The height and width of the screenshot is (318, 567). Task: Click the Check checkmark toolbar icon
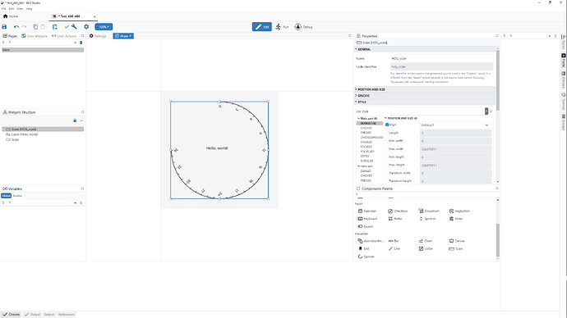tap(67, 27)
